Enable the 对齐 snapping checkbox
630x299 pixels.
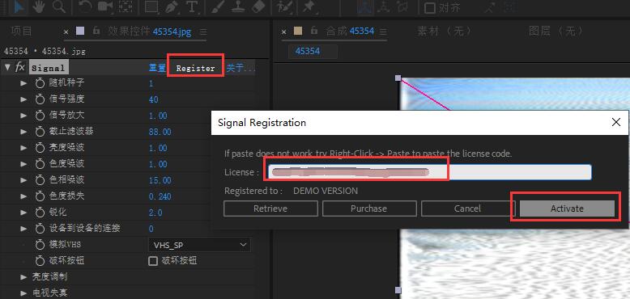pyautogui.click(x=430, y=7)
